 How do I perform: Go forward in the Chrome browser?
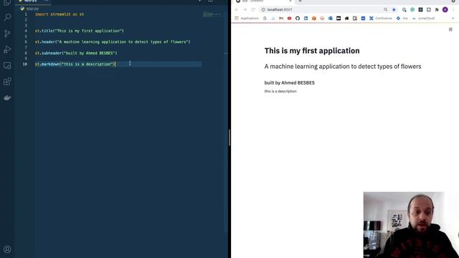tap(245, 9)
